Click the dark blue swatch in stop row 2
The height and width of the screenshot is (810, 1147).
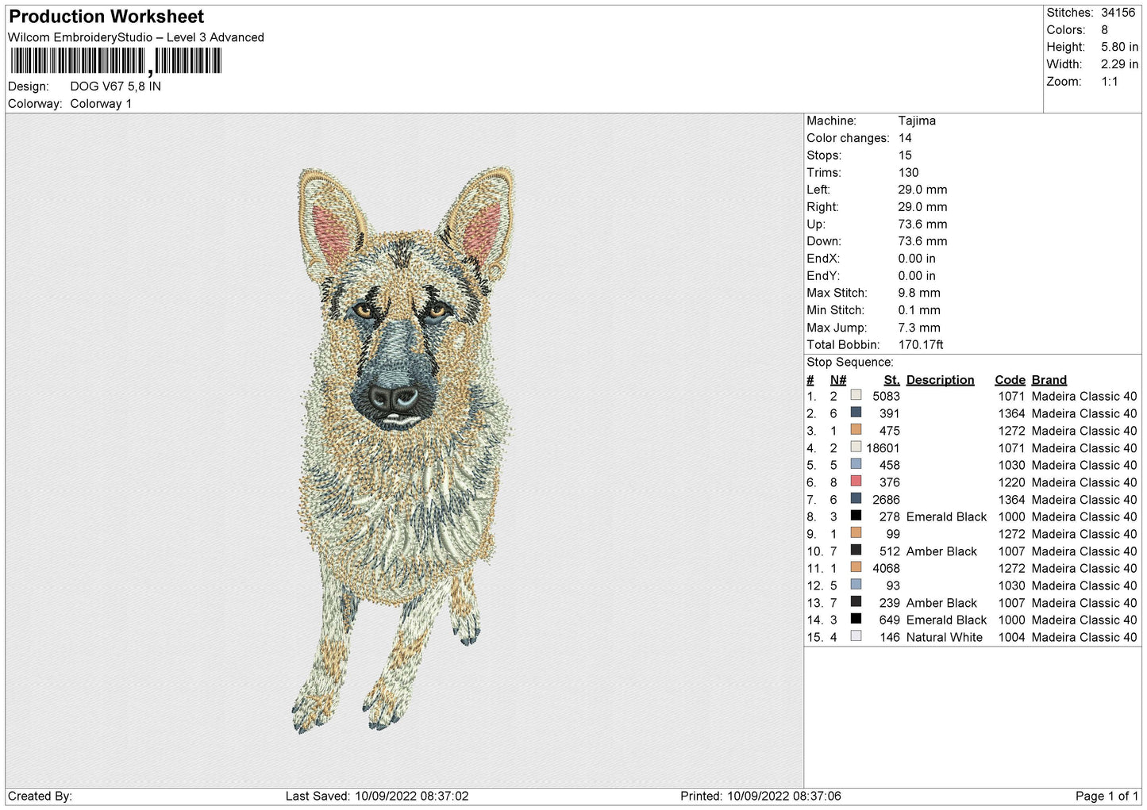point(856,413)
